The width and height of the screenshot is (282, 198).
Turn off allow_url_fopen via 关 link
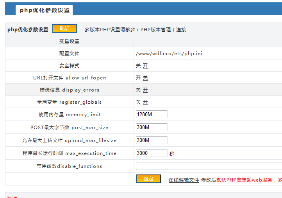coord(145,78)
